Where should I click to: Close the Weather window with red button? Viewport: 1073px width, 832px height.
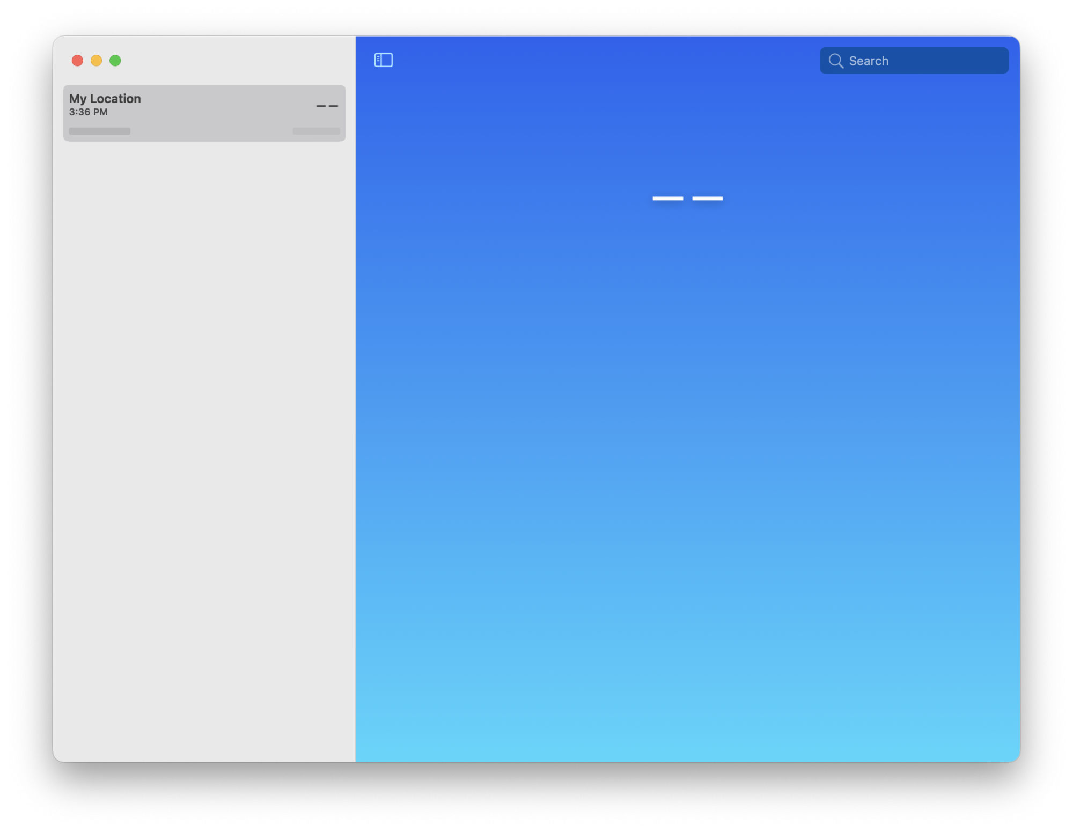pos(77,61)
